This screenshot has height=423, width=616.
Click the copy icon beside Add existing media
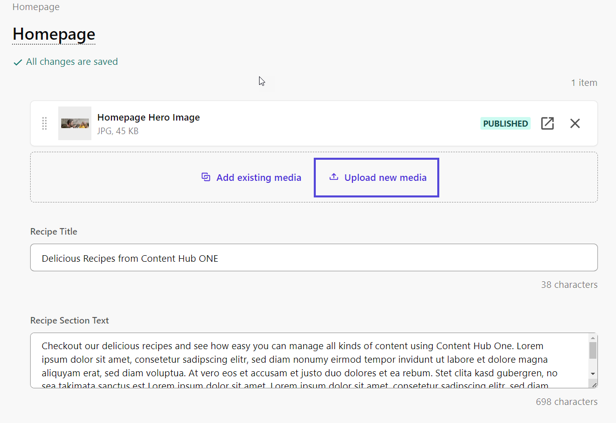(206, 177)
